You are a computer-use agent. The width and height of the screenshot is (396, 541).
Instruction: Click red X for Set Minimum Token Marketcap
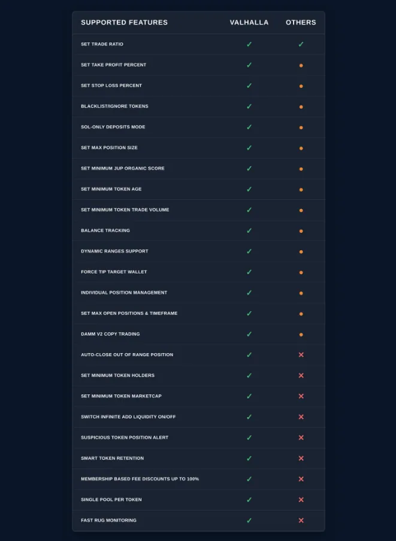pyautogui.click(x=301, y=396)
